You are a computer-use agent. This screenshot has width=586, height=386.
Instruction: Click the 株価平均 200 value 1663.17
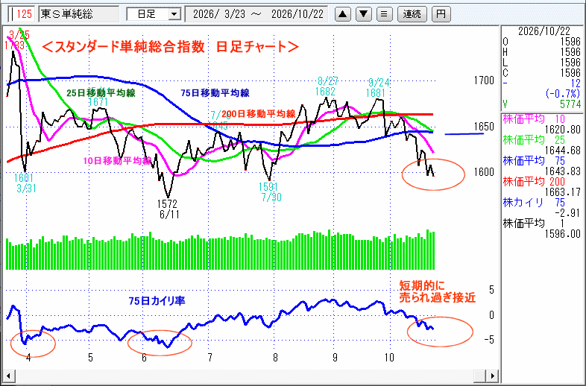pos(563,192)
